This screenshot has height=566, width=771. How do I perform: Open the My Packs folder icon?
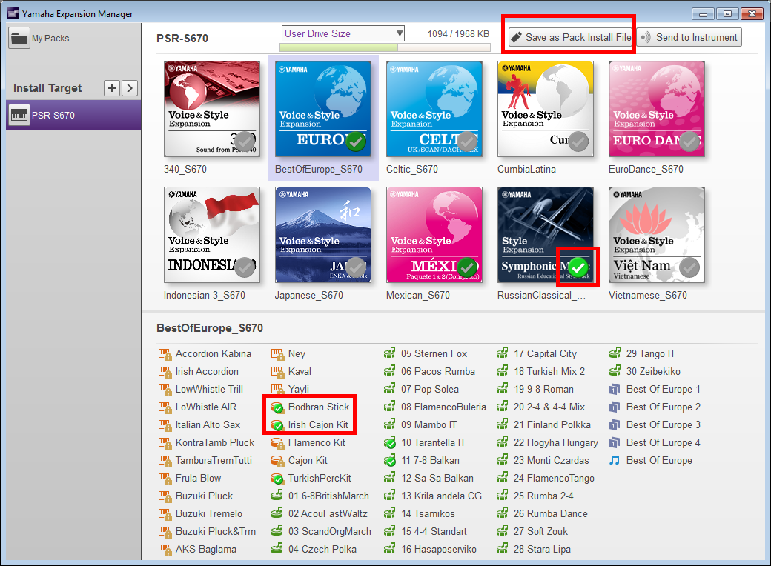click(x=19, y=38)
